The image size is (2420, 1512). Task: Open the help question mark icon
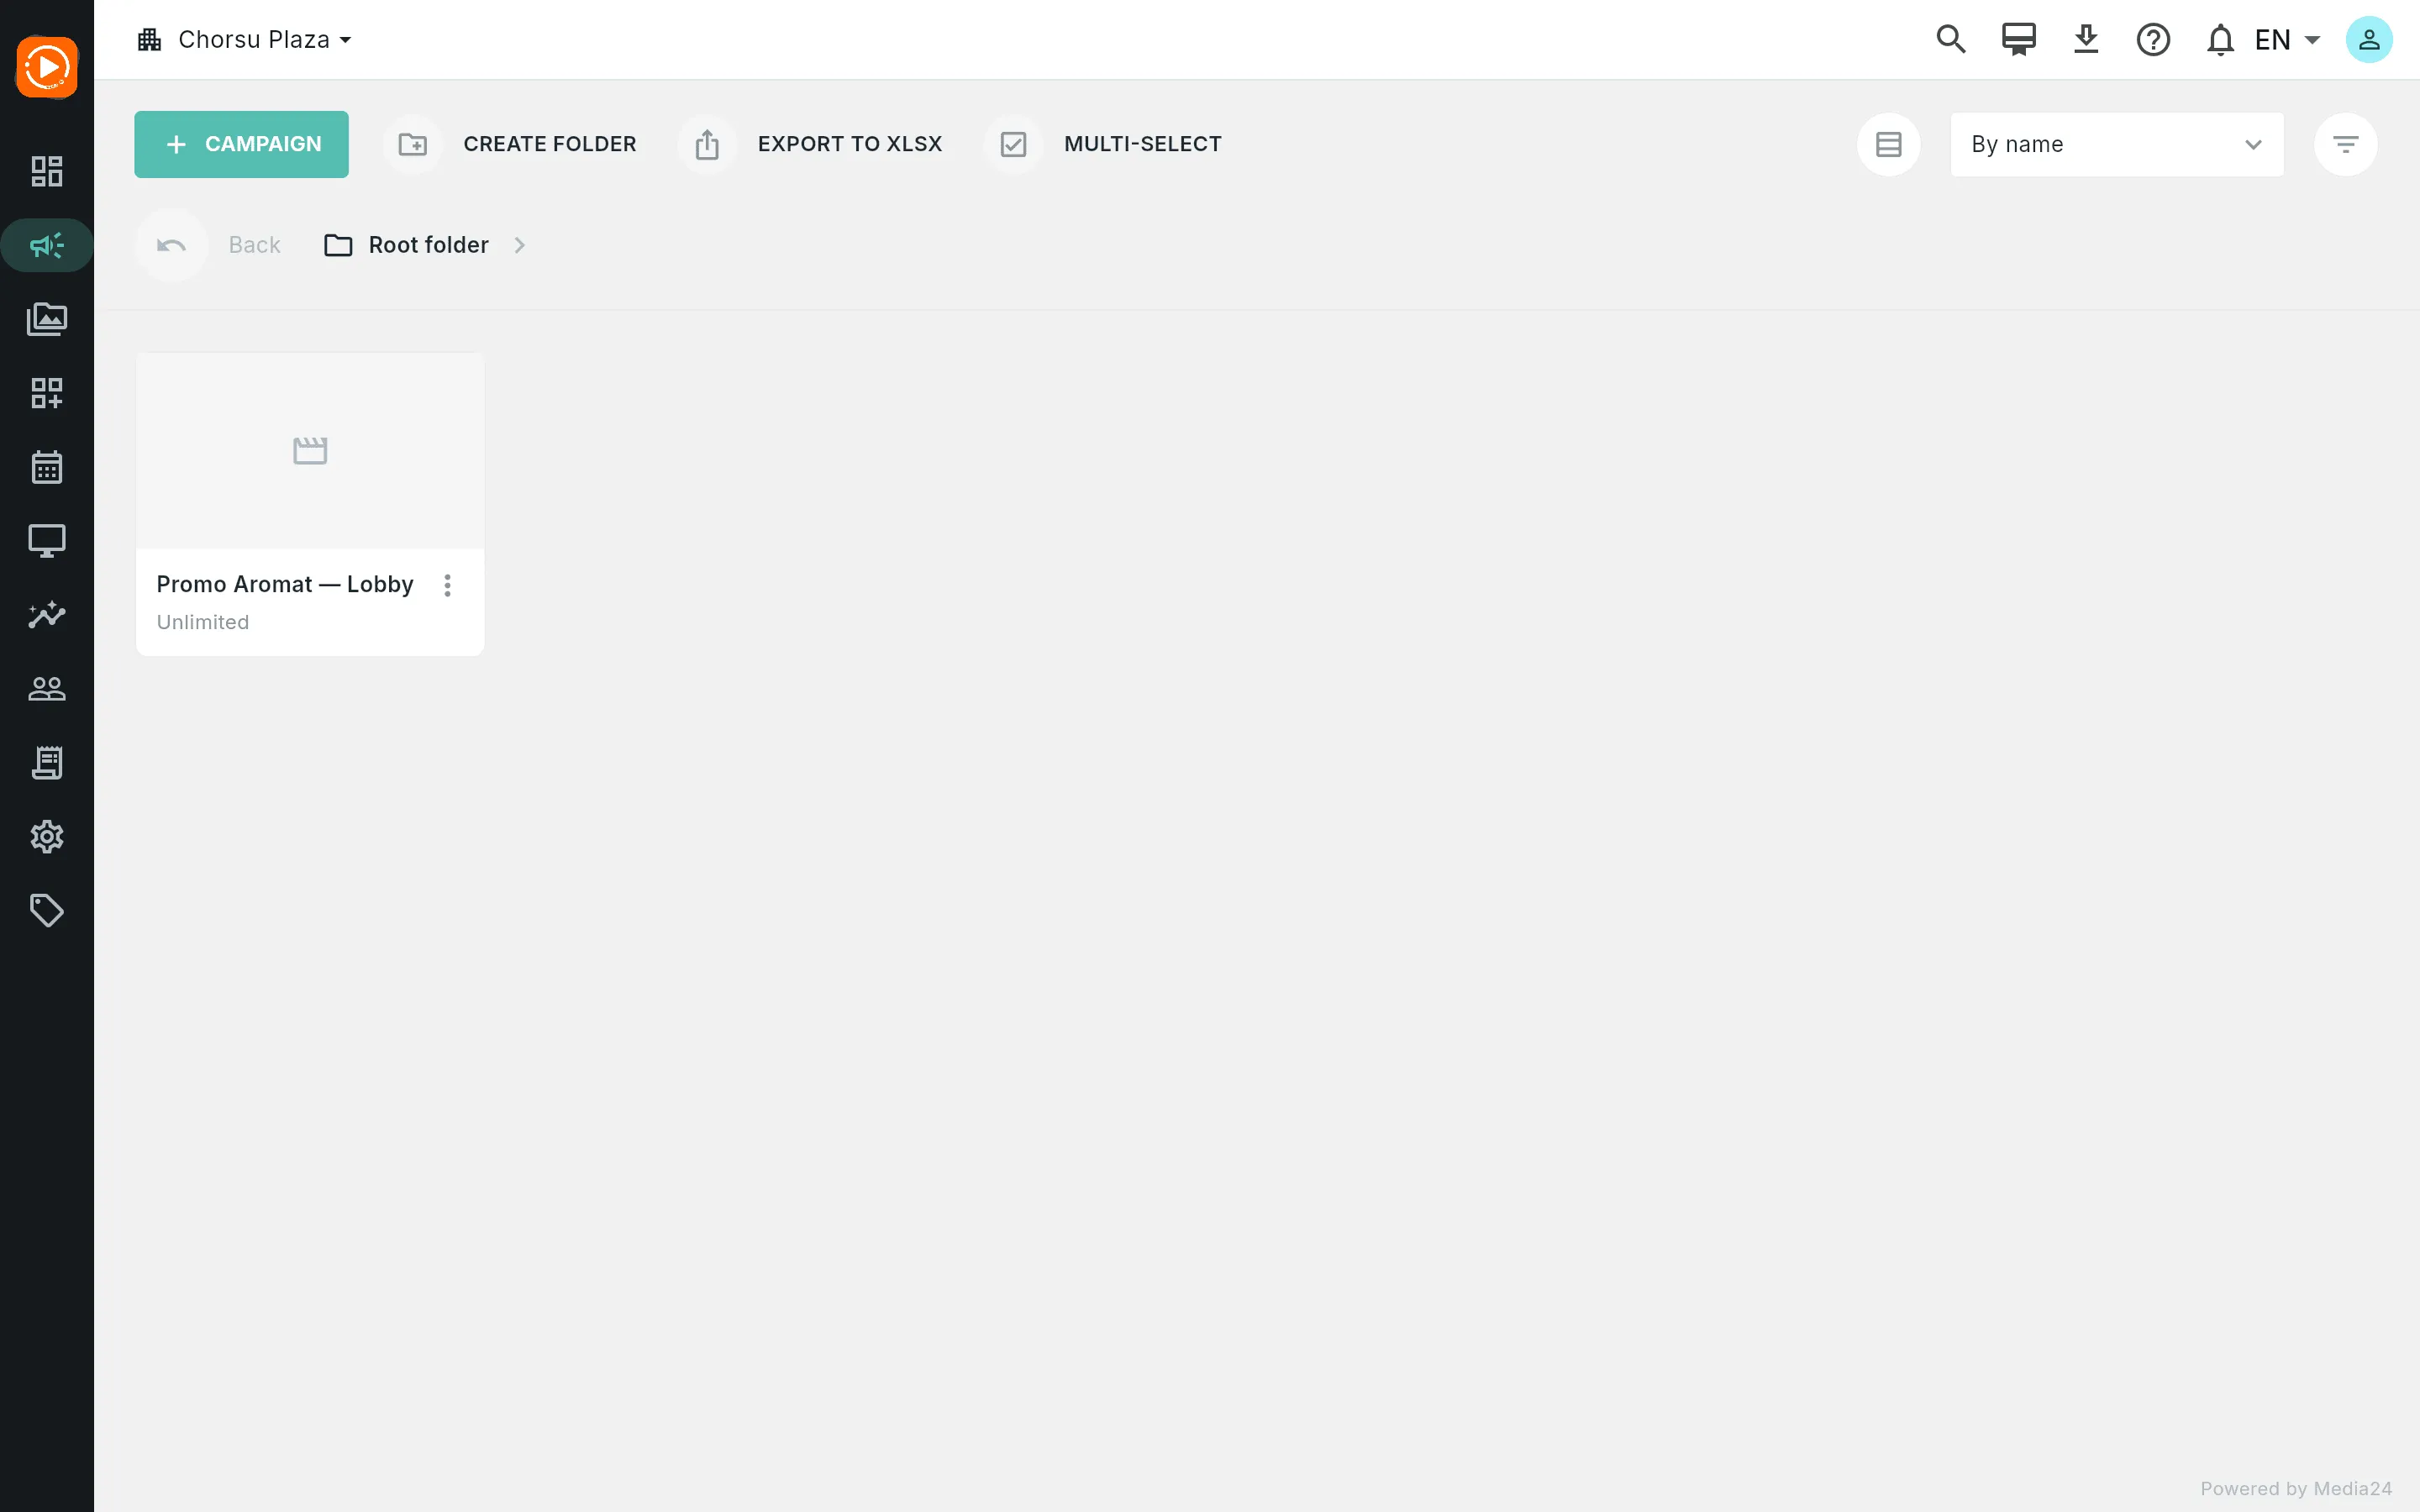pyautogui.click(x=2153, y=40)
